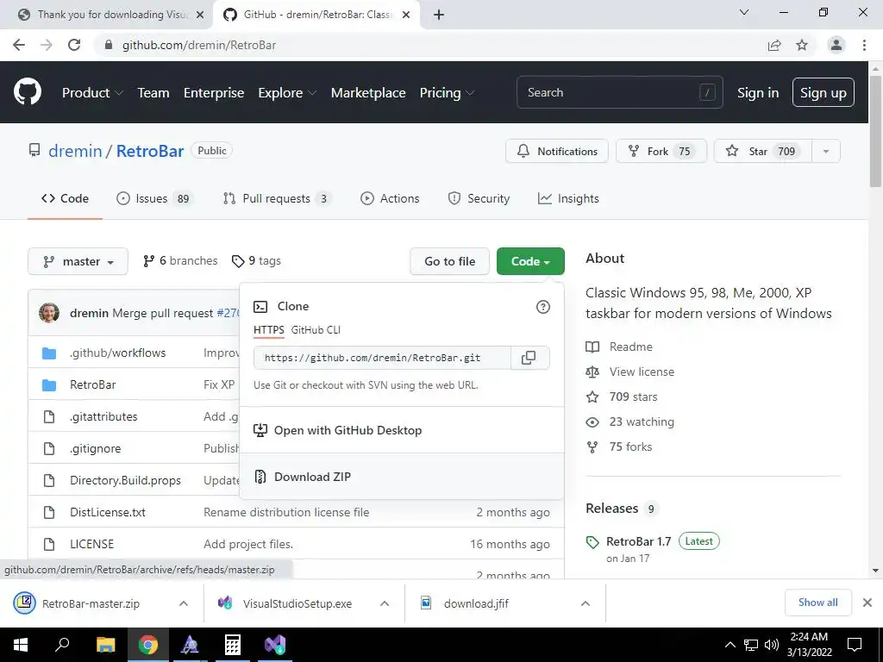Expand download.jfif download options
The image size is (883, 662).
586,603
